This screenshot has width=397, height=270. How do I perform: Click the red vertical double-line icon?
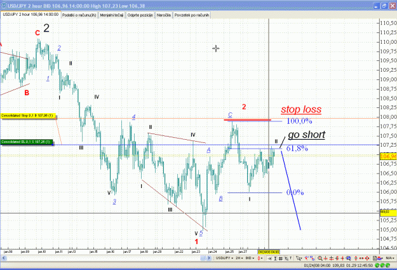click(x=337, y=259)
